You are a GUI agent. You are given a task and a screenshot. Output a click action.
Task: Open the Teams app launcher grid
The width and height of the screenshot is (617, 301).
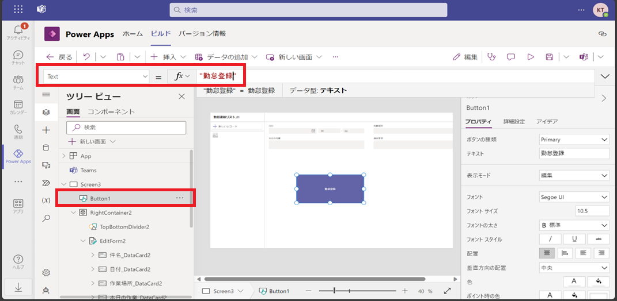tap(18, 9)
